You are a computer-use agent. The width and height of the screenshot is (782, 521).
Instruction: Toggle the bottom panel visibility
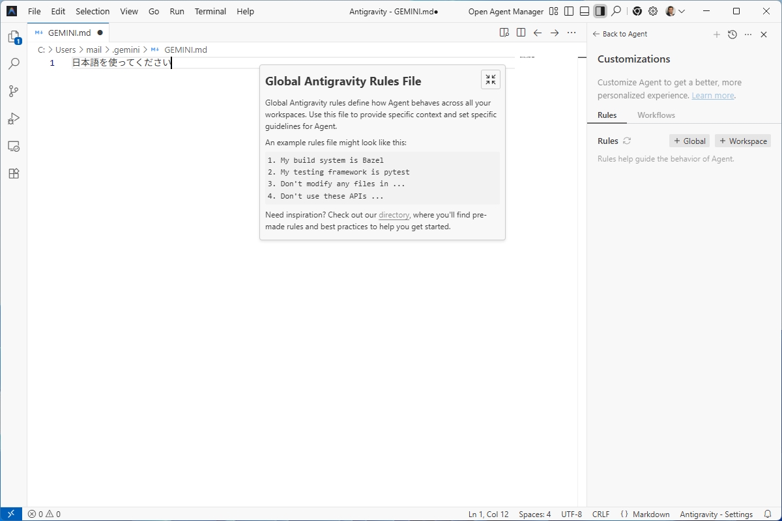click(585, 11)
